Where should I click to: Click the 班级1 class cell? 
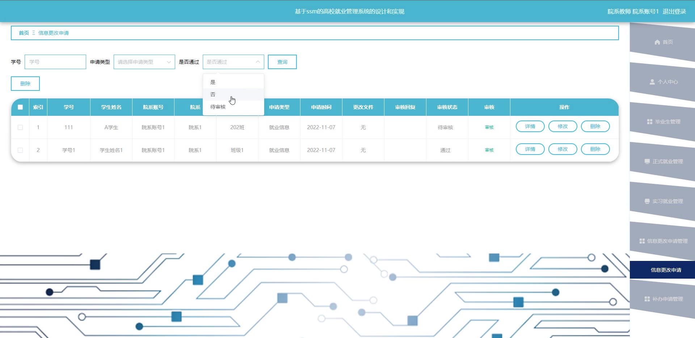point(237,150)
